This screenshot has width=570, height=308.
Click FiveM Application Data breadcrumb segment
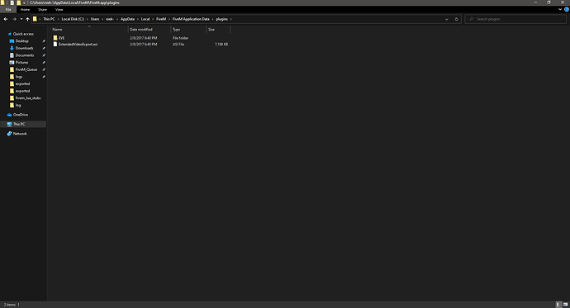point(191,19)
